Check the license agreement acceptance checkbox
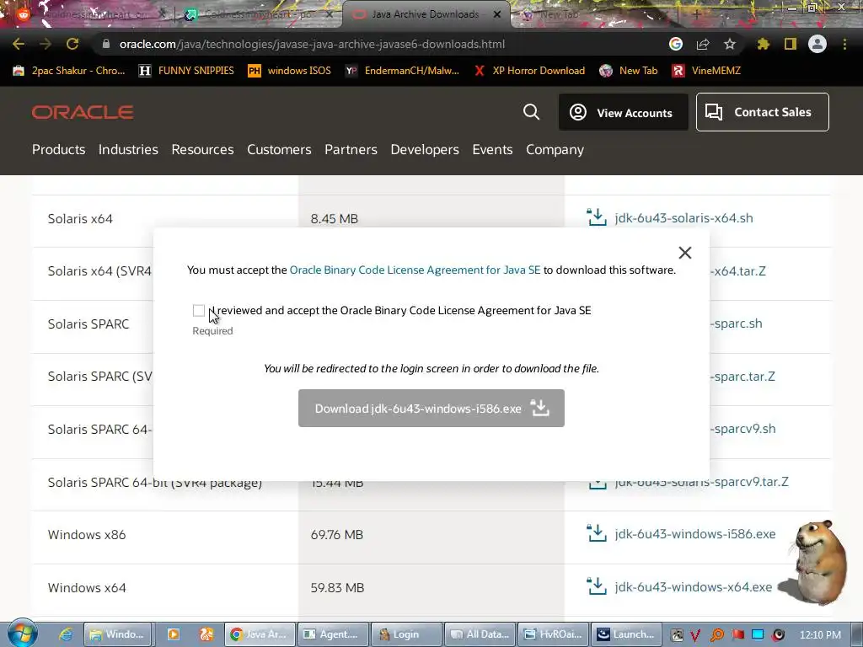This screenshot has width=863, height=647. coord(199,311)
